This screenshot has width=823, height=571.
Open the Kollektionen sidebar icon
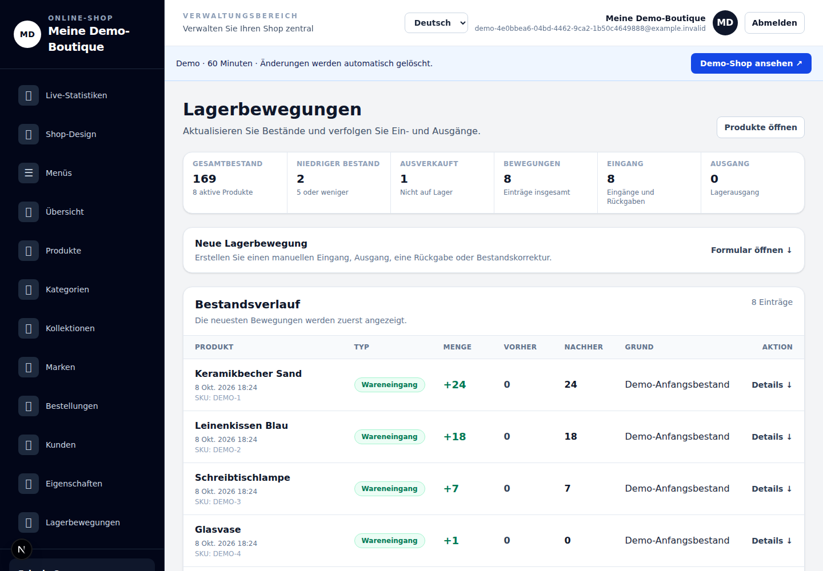click(x=29, y=328)
